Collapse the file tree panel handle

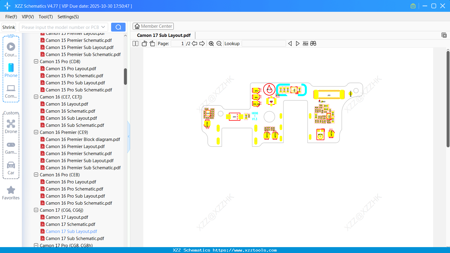click(x=129, y=137)
